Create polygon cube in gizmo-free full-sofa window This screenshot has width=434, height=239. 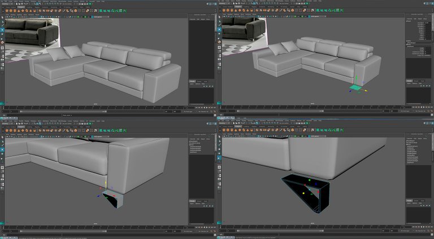[x=11, y=11]
